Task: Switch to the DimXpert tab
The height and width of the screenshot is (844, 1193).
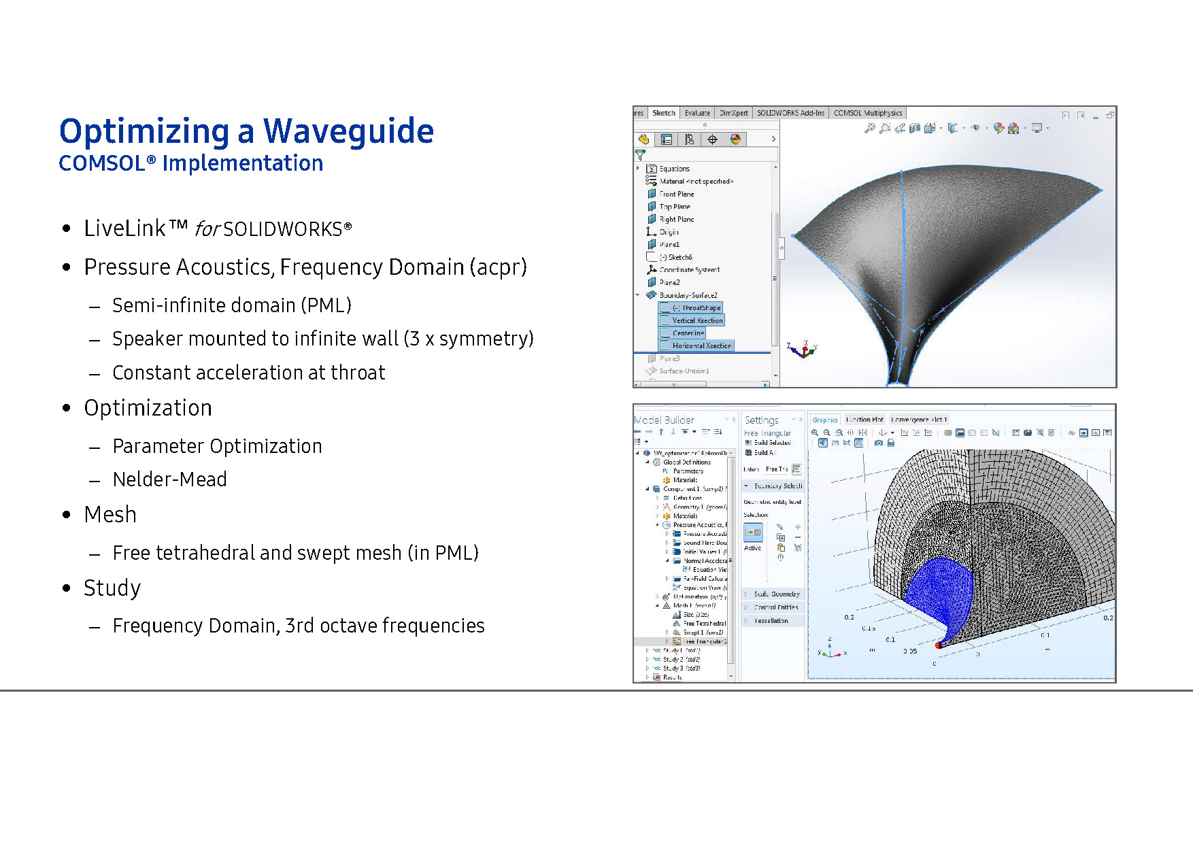Action: click(x=734, y=113)
